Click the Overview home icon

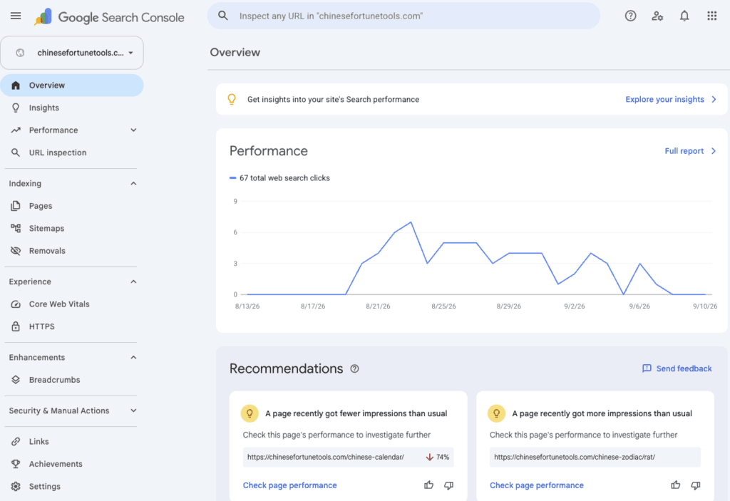[x=16, y=86]
